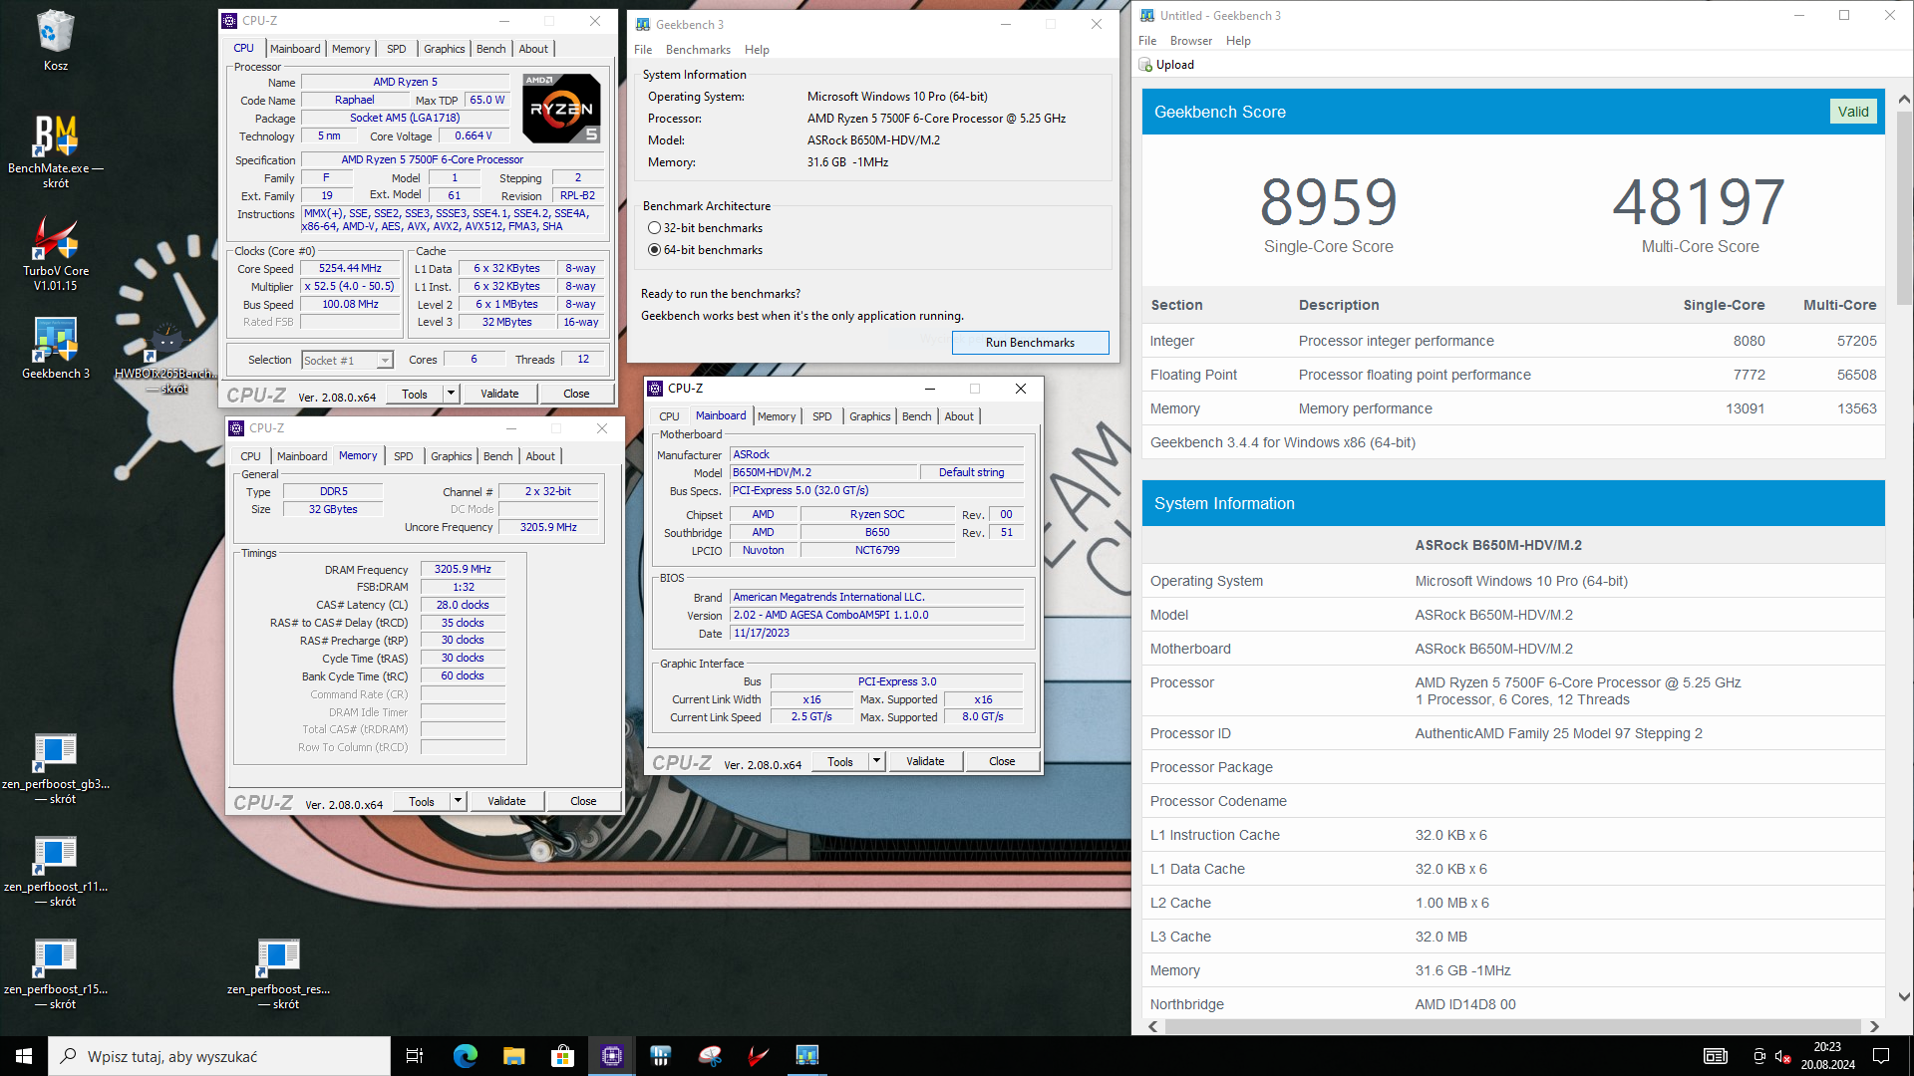This screenshot has height=1076, width=1914.
Task: Click Validate in Memory CPU-Z window
Action: point(506,801)
